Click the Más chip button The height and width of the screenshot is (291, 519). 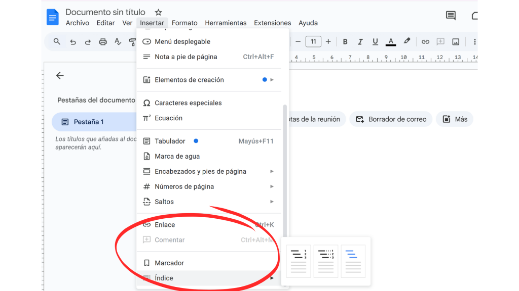pos(455,119)
